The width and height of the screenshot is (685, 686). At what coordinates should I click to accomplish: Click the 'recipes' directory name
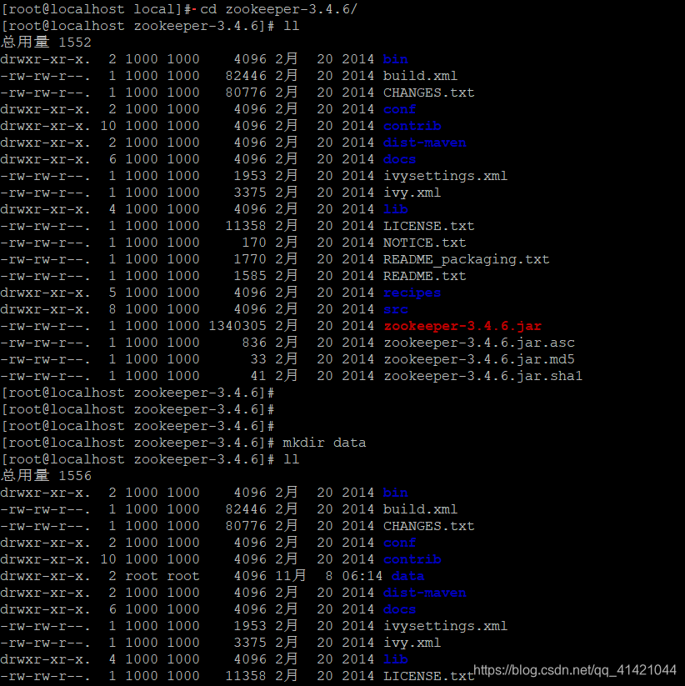412,293
